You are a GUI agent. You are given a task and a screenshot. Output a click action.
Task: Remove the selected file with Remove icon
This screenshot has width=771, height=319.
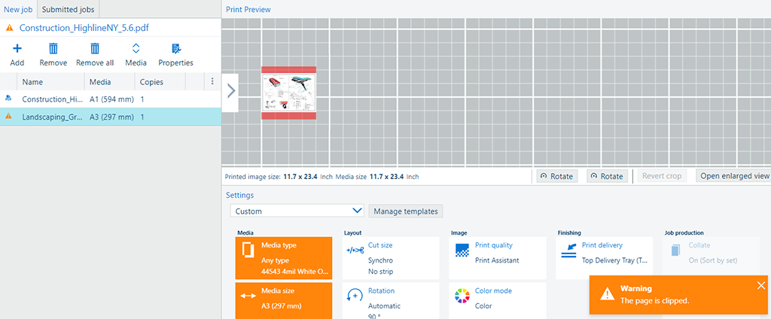53,50
